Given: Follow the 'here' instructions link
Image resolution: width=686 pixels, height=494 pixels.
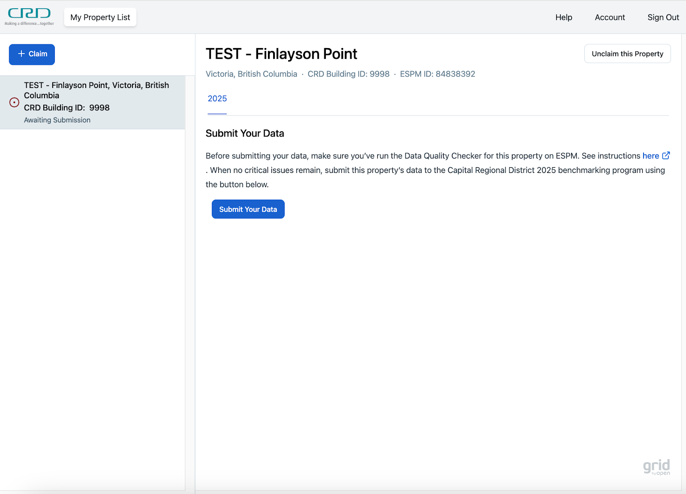Looking at the screenshot, I should (x=650, y=156).
